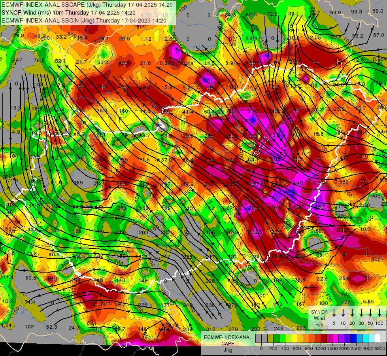Viewport: 387px width, 356px height.
Task: Click the 100 m/s wind arrow in legend
Action: (x=379, y=313)
